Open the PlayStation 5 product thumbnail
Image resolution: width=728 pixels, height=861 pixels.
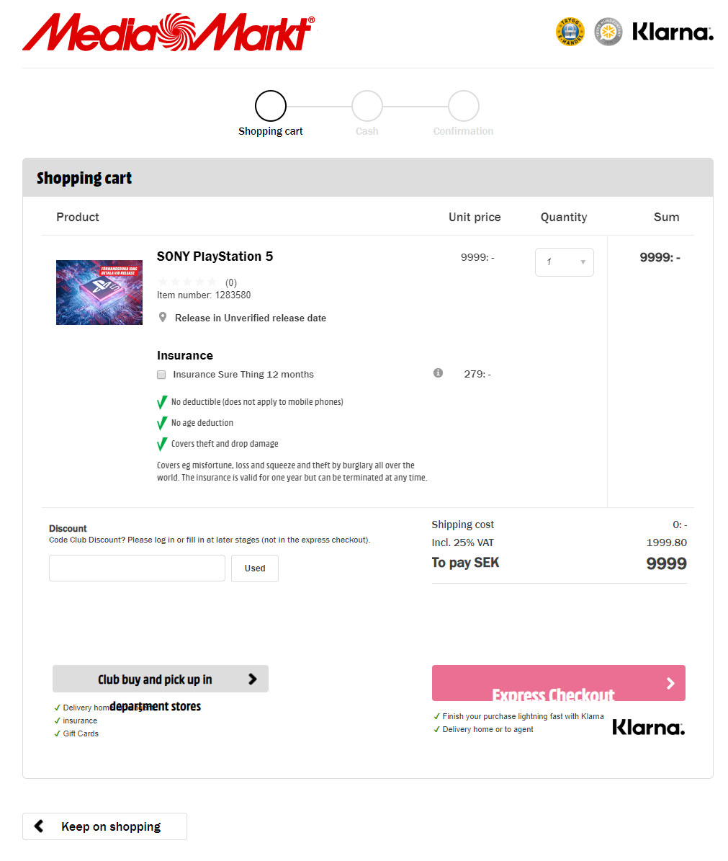[99, 293]
